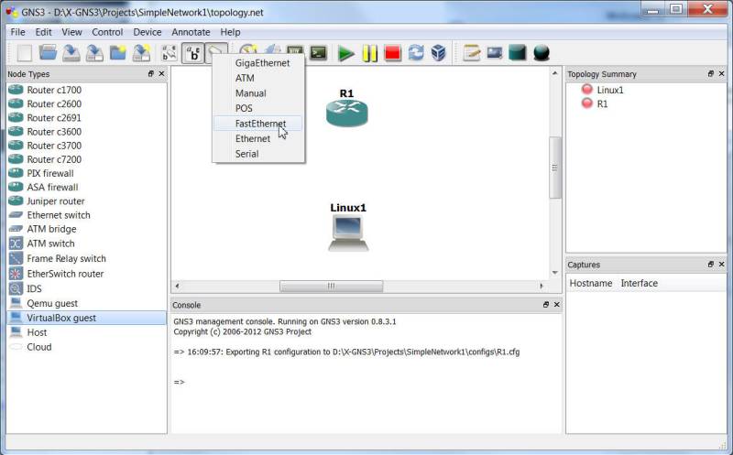Open the Device menu
This screenshot has width=733, height=455.
148,32
